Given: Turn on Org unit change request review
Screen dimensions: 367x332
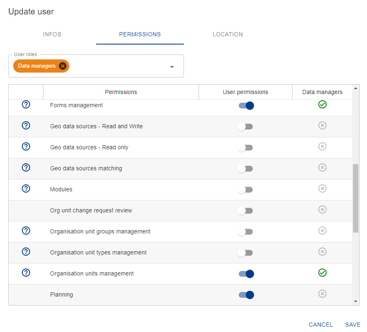Looking at the screenshot, I should point(245,211).
